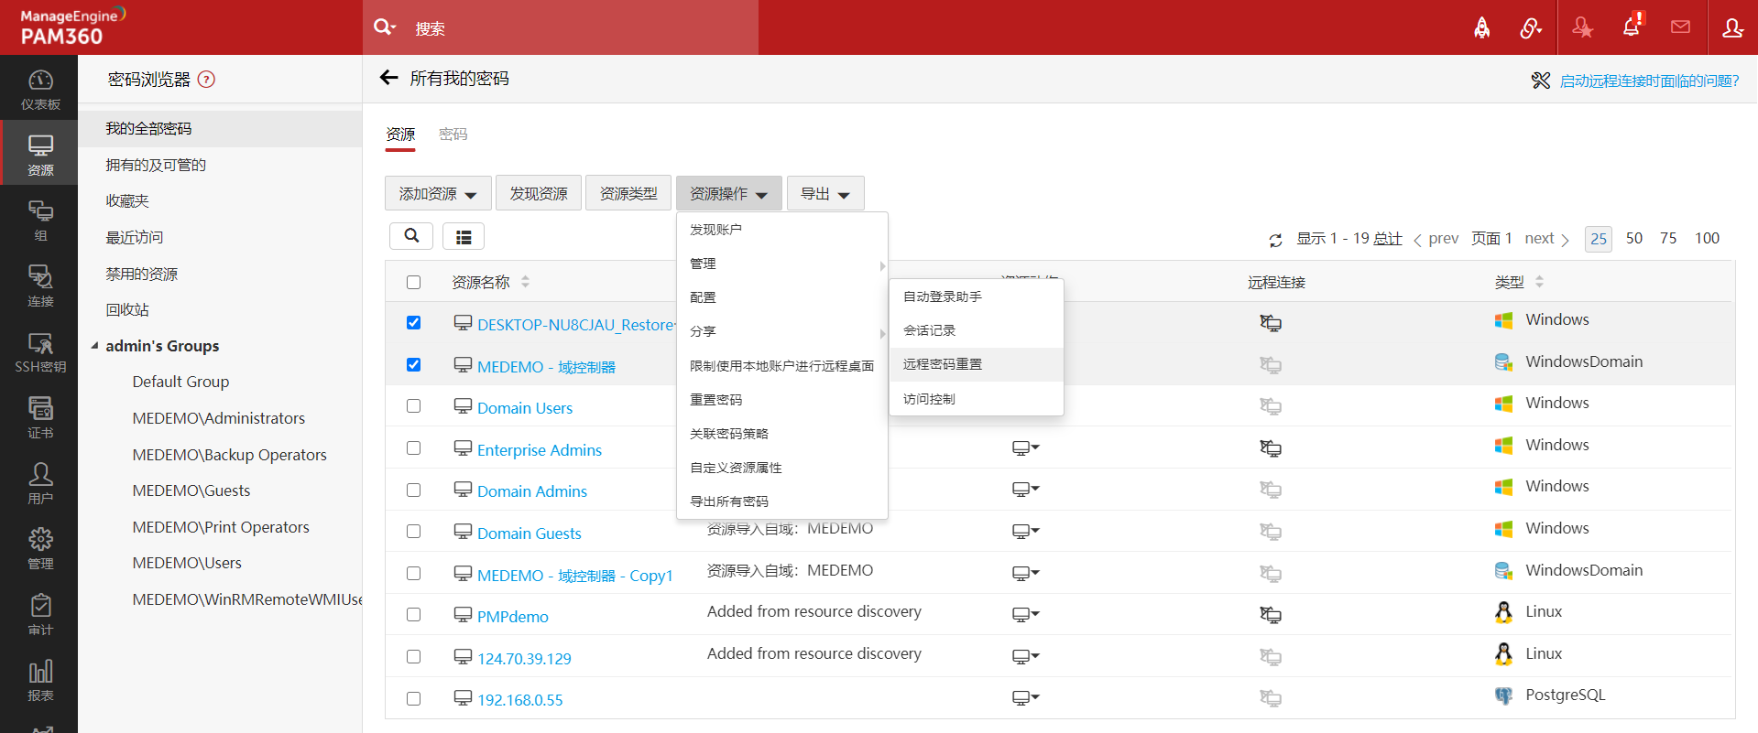Select 重置密码 menu entry
This screenshot has width=1758, height=733.
click(x=782, y=400)
